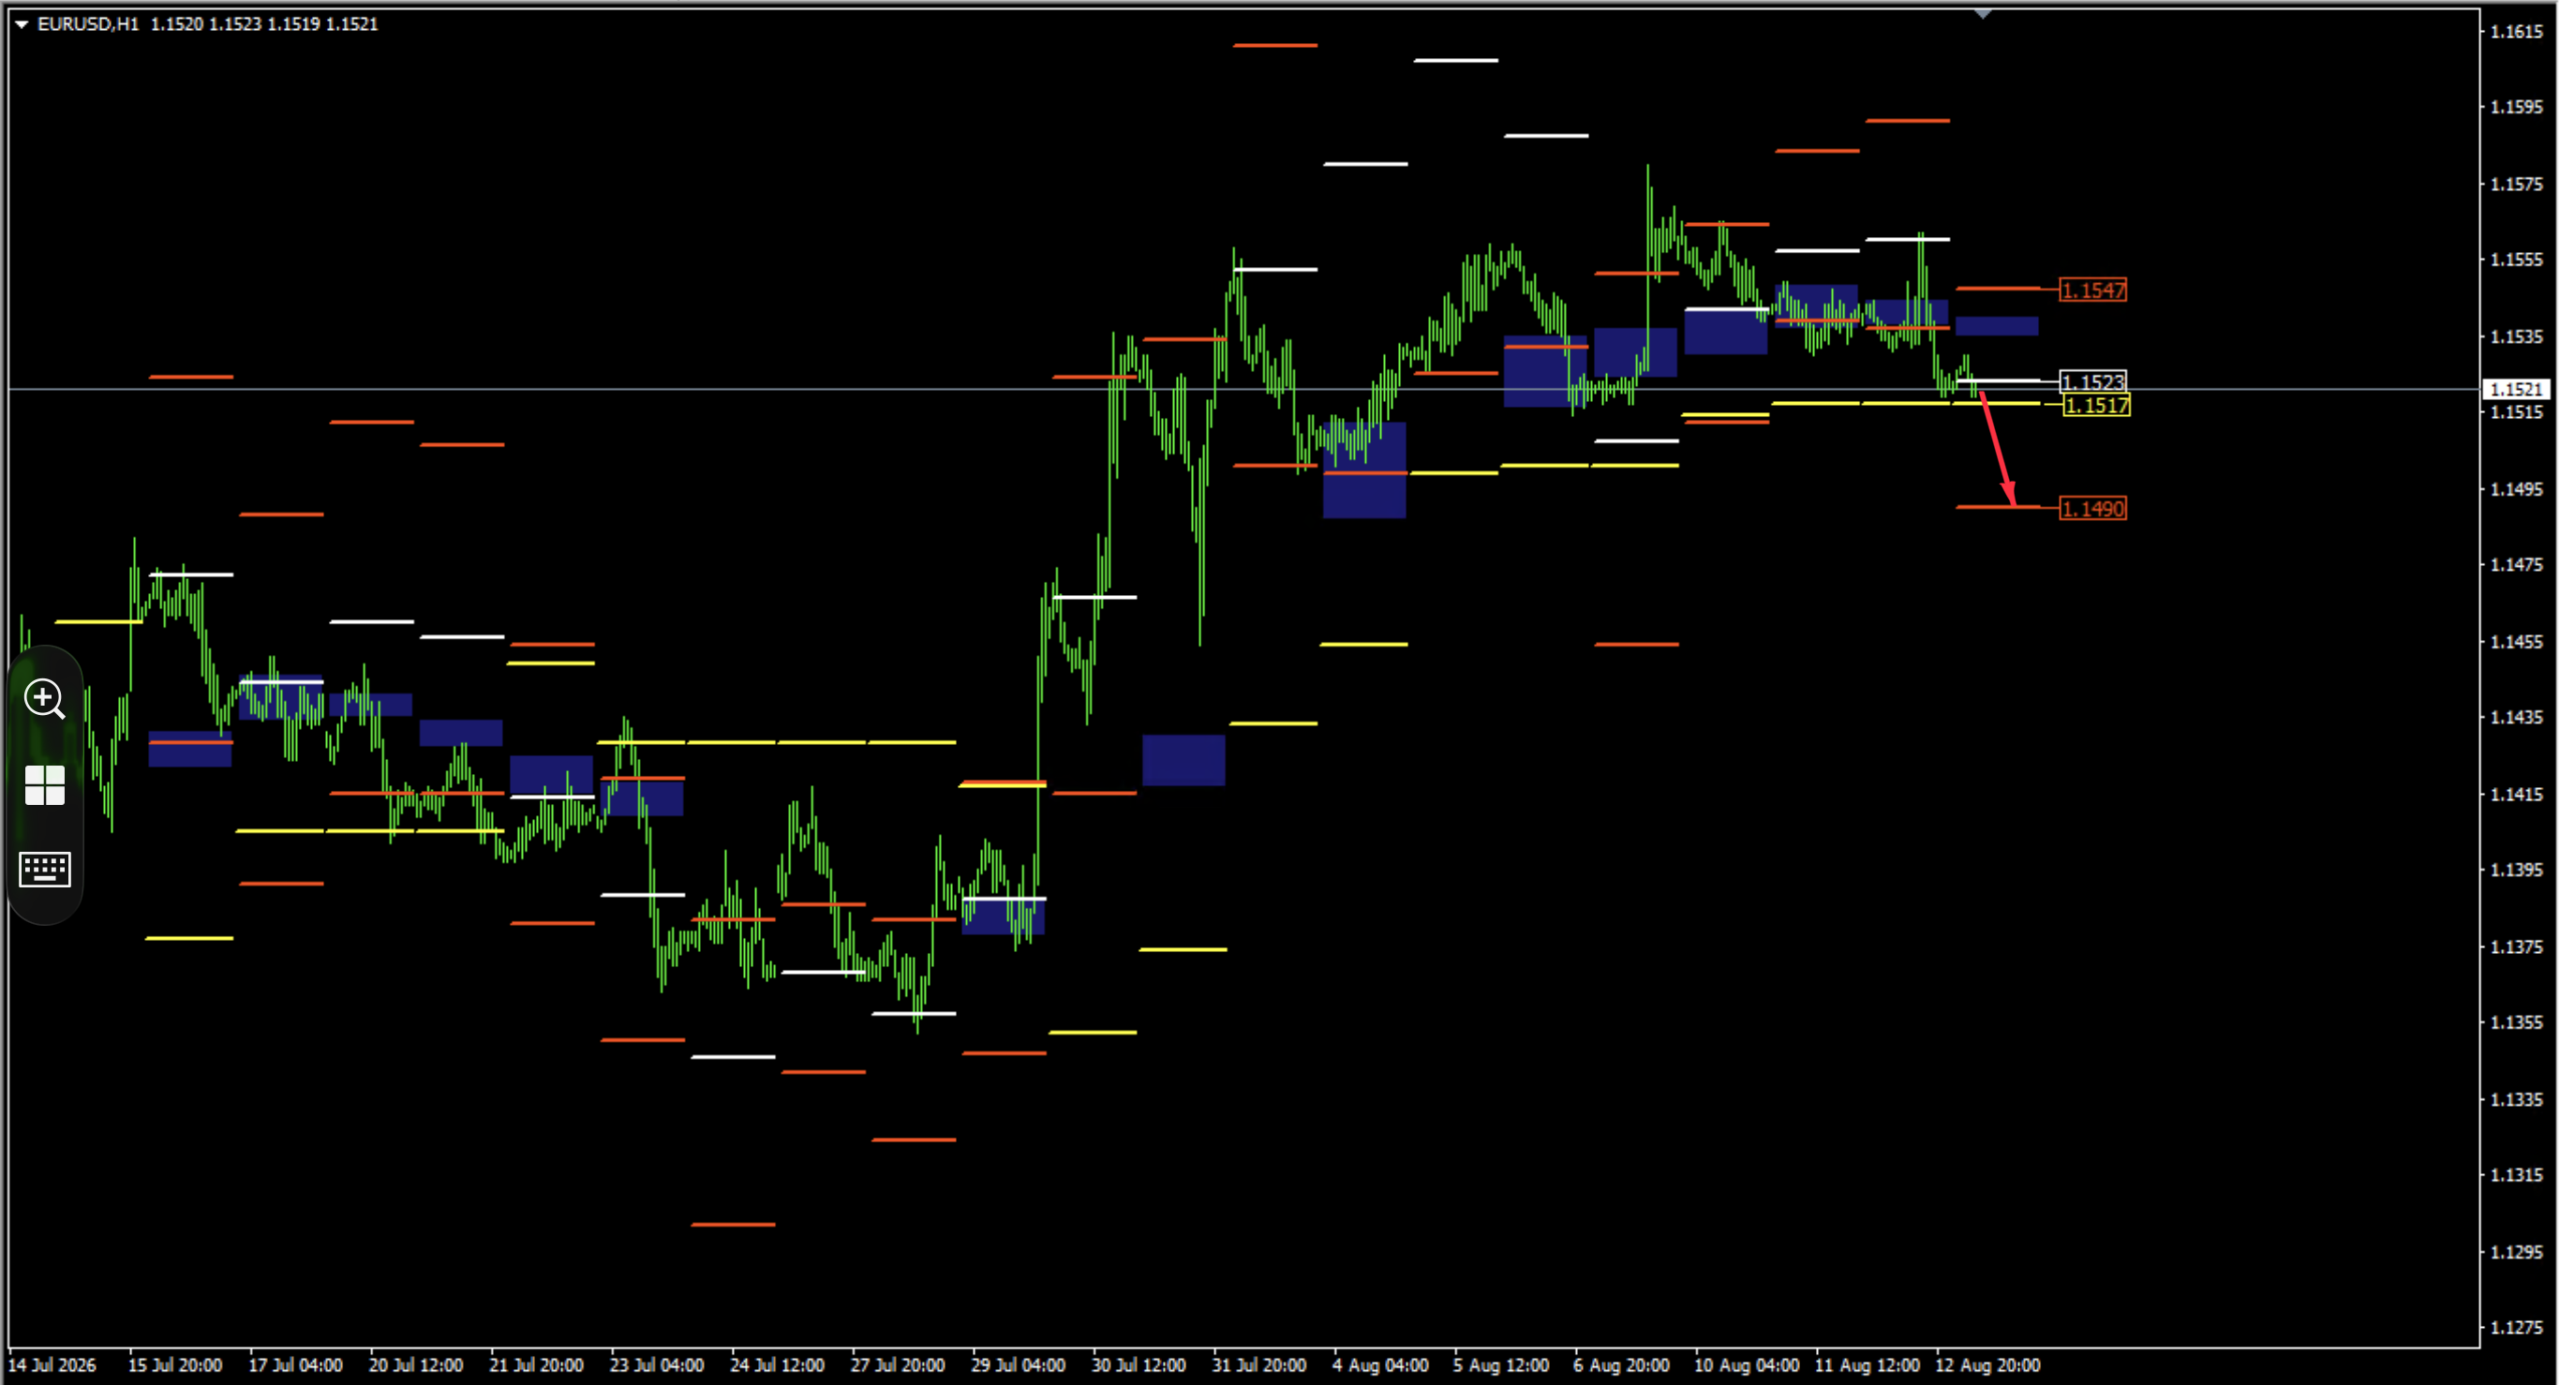Click the magnifier zoom-in icon
The width and height of the screenshot is (2560, 1385).
coord(45,698)
